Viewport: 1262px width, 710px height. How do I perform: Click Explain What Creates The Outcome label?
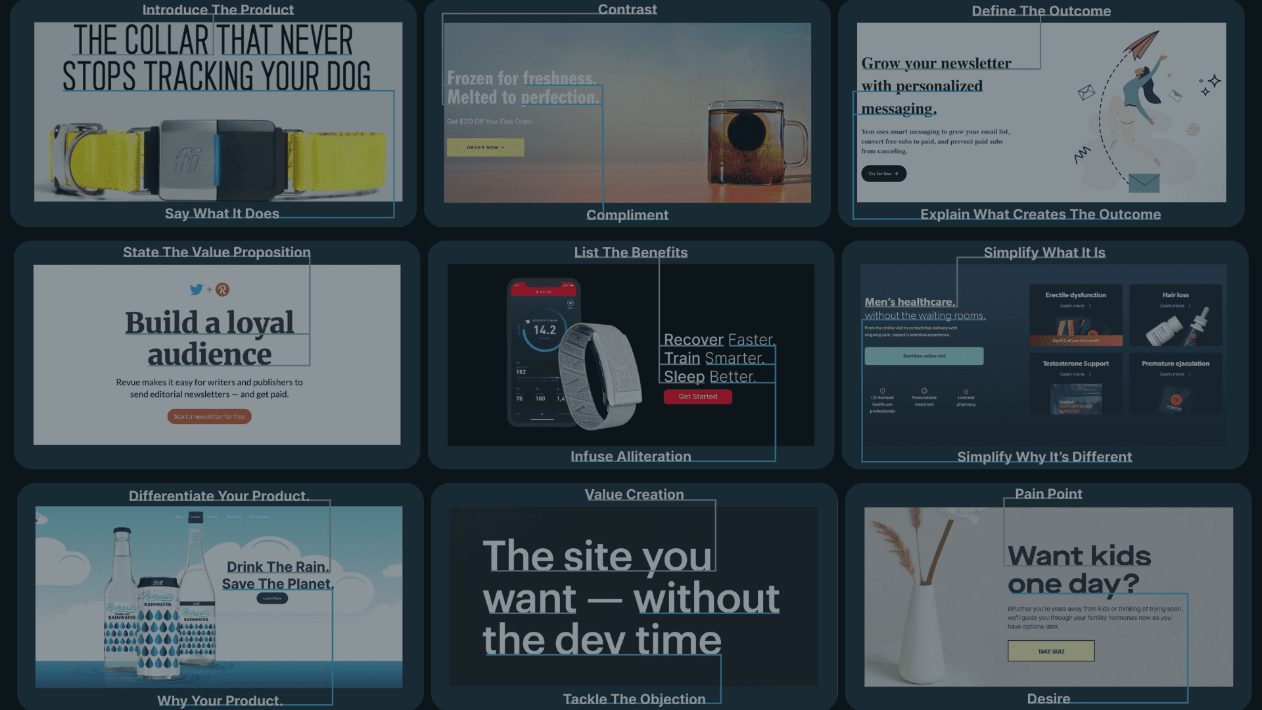1040,214
